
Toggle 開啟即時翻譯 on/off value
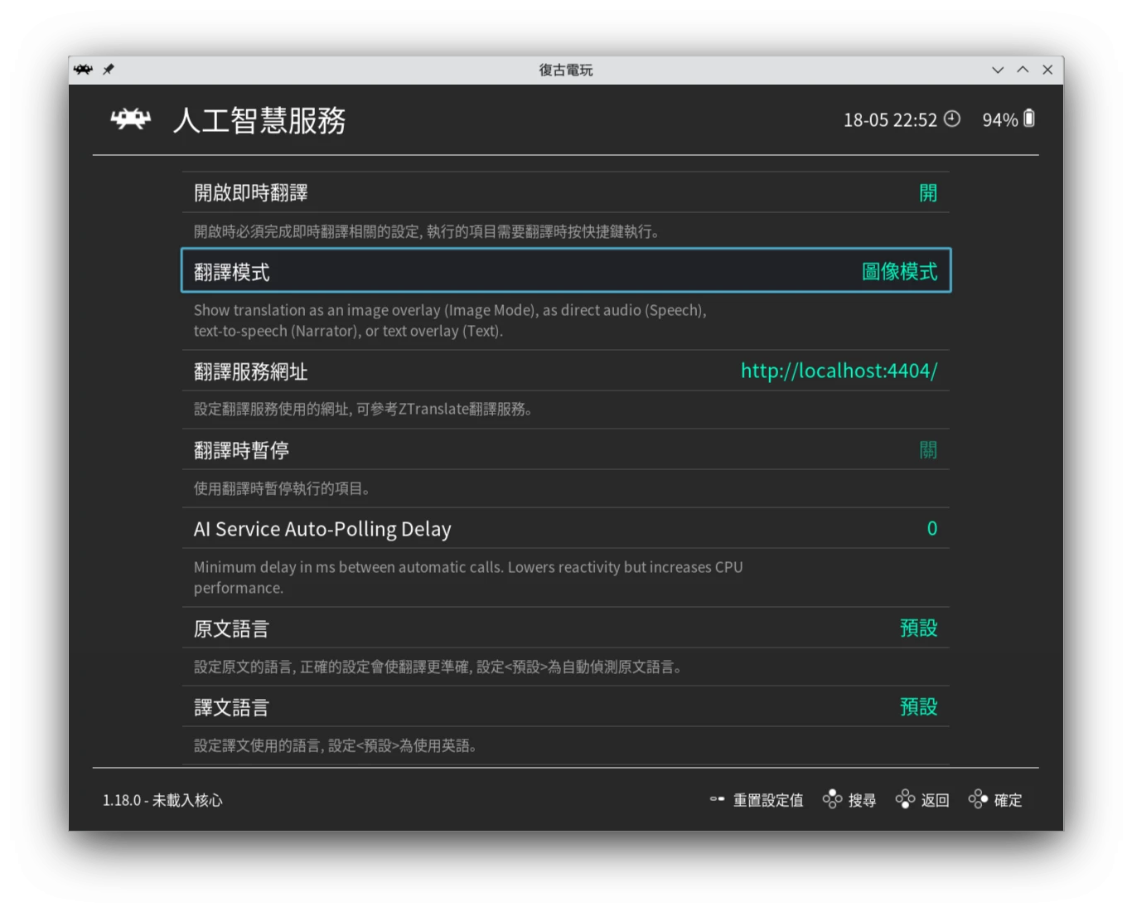click(927, 193)
